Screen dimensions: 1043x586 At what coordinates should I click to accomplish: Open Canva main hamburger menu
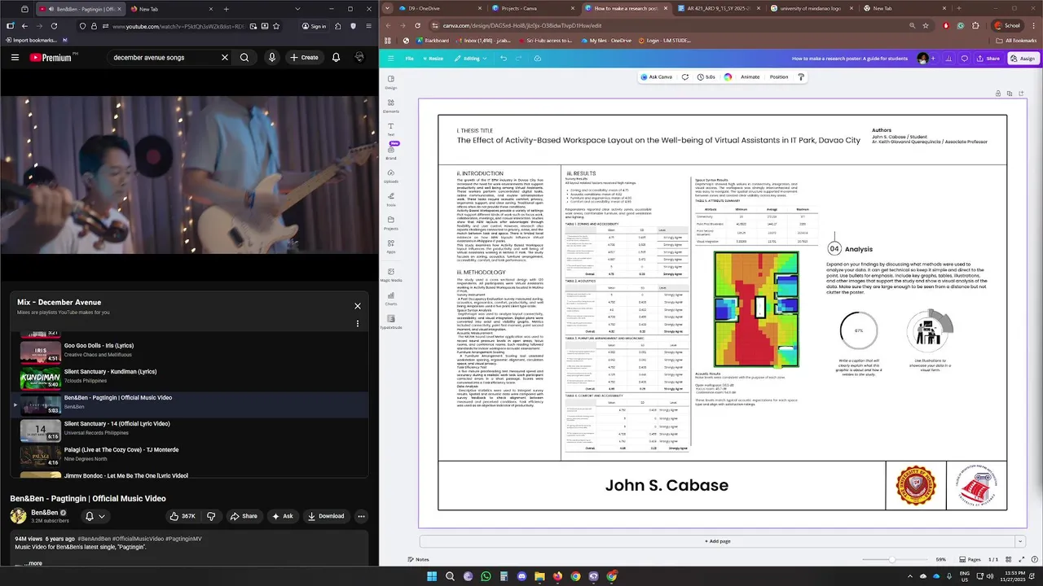(390, 59)
